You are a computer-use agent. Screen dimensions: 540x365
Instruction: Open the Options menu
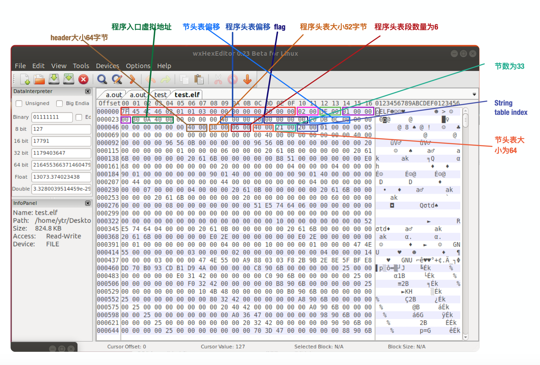138,66
